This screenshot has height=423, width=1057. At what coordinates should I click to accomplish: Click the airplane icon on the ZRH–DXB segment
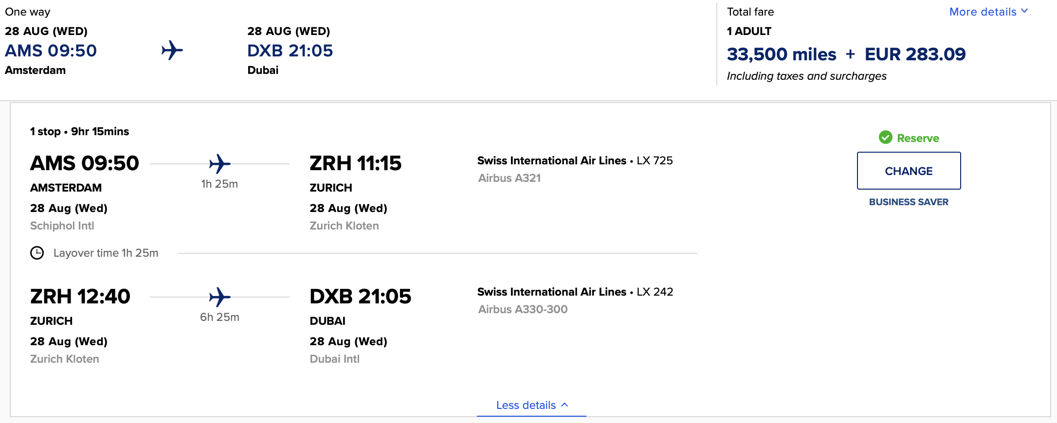219,297
